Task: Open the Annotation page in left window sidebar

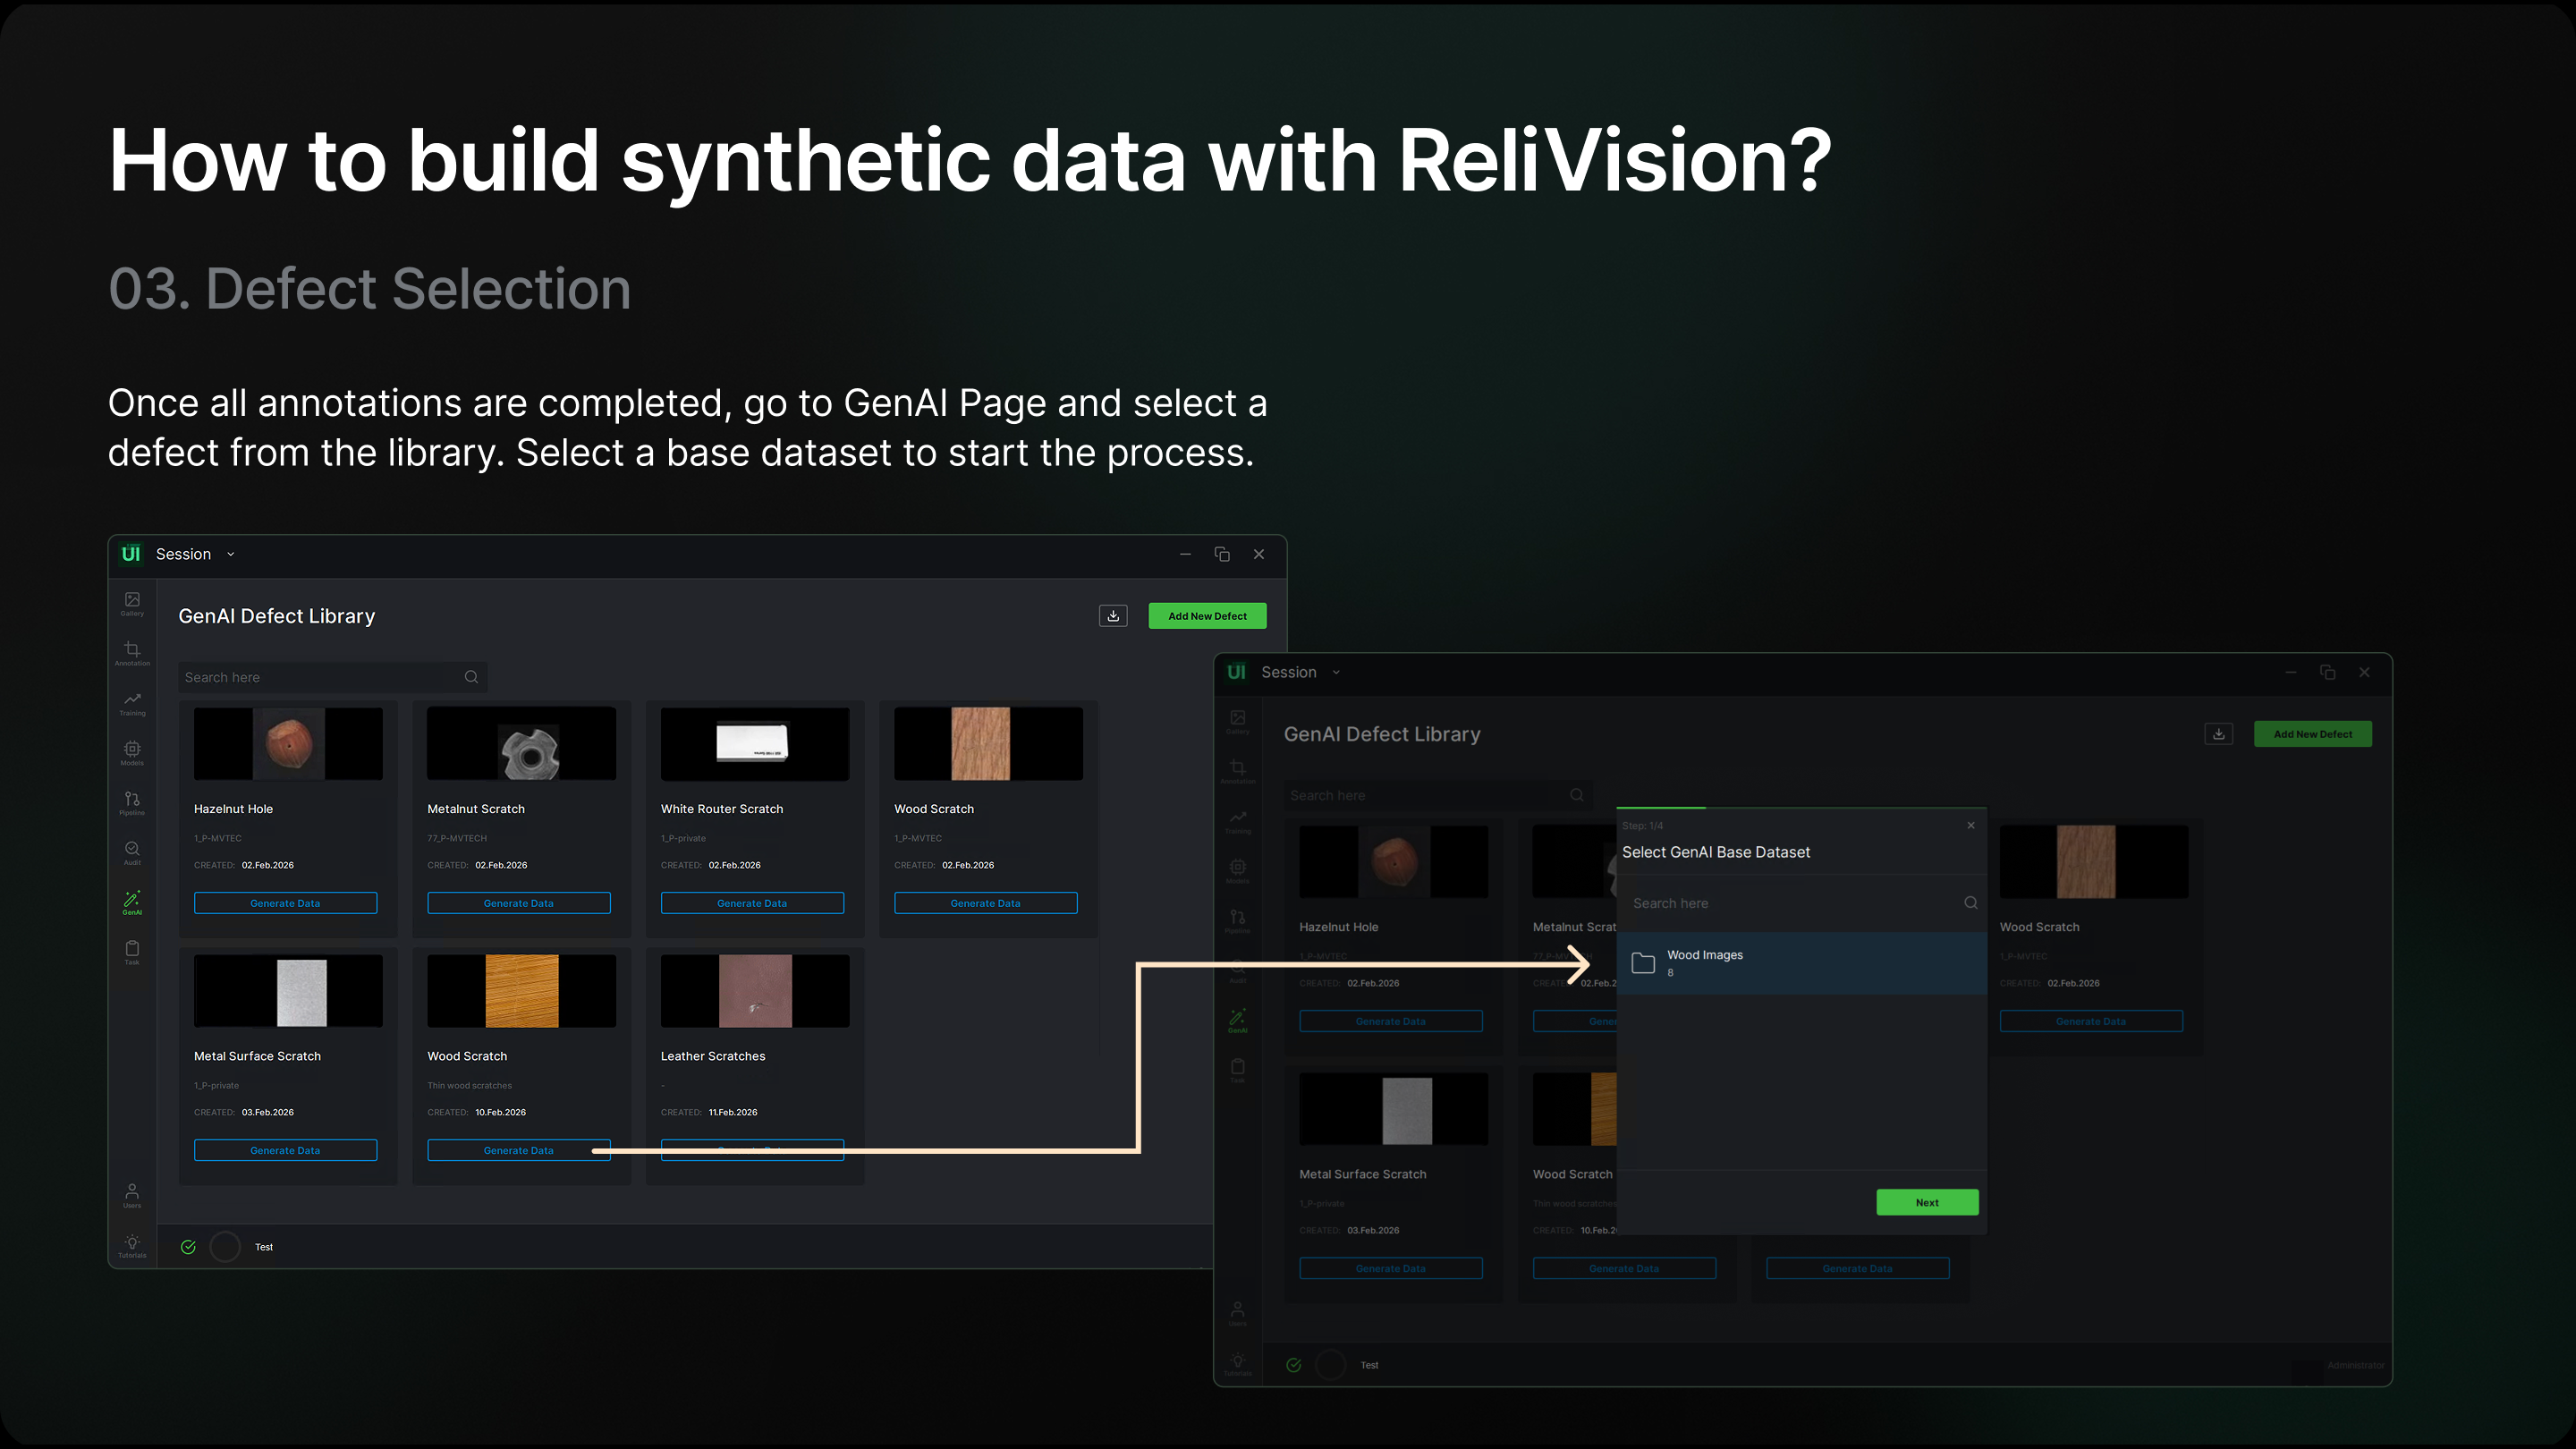Action: point(132,653)
